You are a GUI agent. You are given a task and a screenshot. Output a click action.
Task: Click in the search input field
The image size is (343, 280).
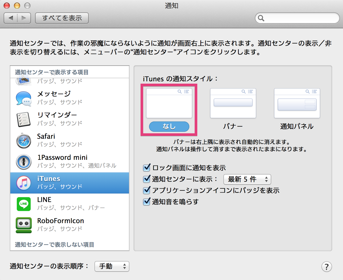click(297, 18)
